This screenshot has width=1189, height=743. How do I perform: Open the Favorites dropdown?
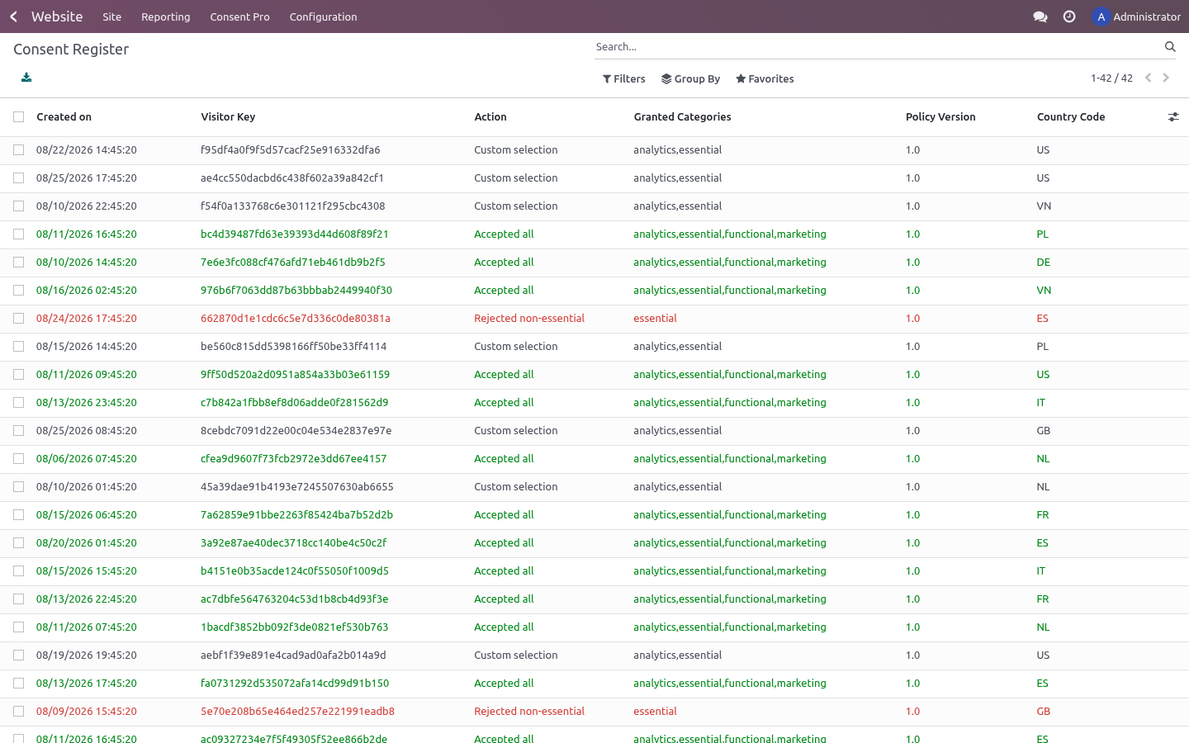click(765, 79)
